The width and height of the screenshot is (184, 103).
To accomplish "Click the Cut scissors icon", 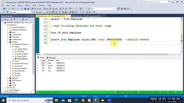I will 60,9.
